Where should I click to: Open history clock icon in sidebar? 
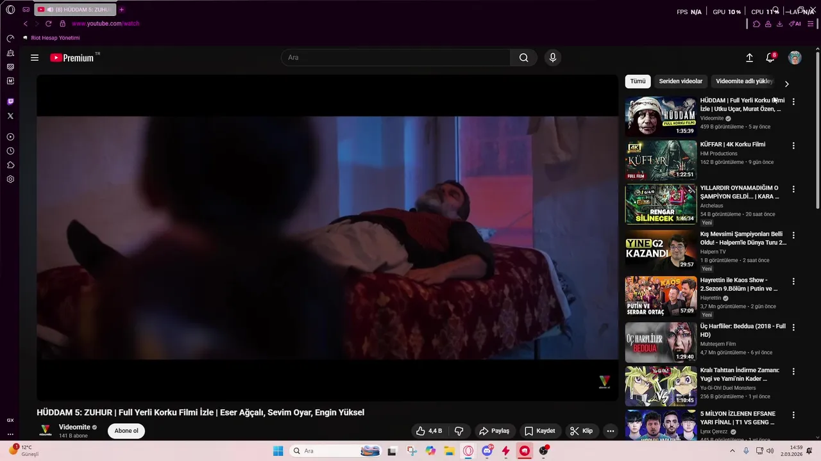coord(10,151)
